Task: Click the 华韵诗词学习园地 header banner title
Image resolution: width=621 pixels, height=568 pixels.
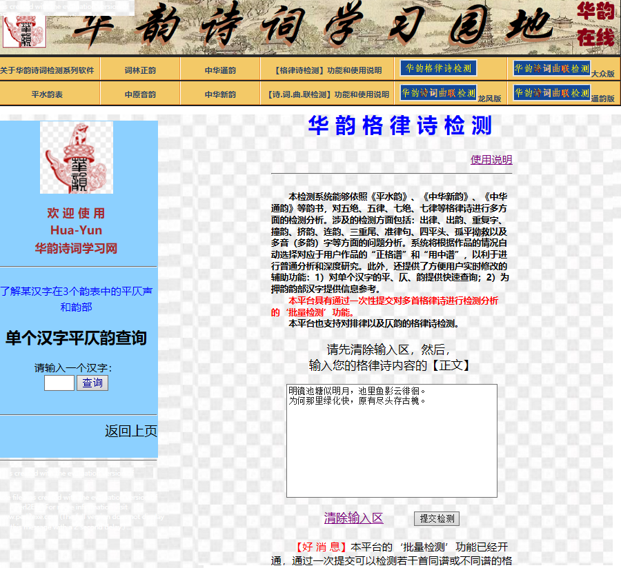Action: point(310,26)
